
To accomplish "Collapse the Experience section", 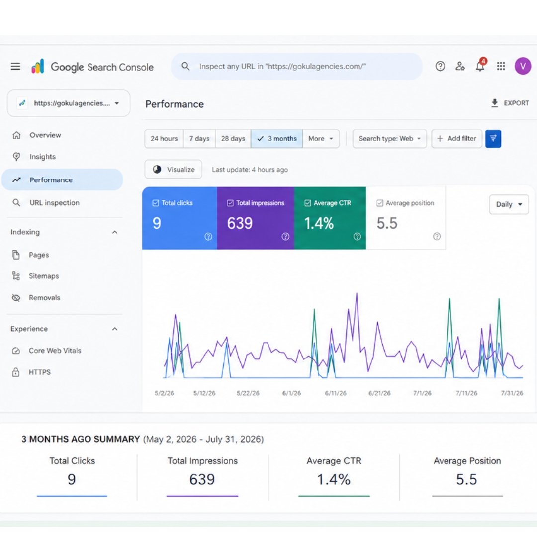I will tap(115, 329).
